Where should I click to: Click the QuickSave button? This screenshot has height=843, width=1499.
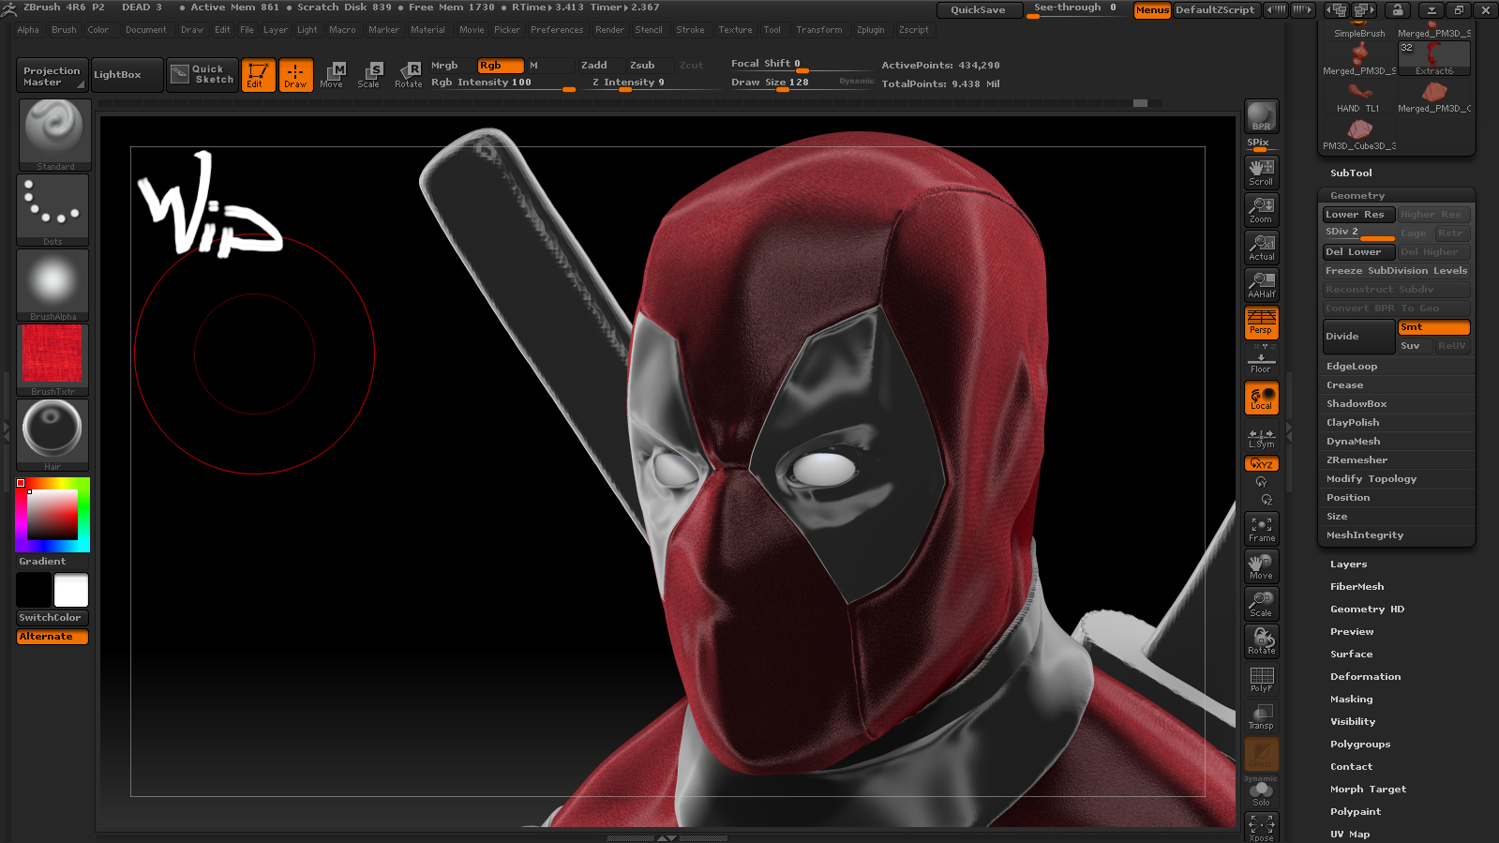979,10
